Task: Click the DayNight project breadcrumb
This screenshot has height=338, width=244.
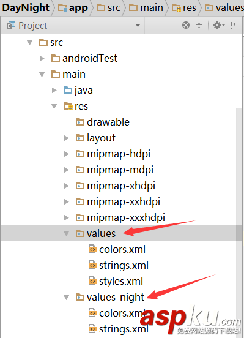Action: click(x=26, y=8)
